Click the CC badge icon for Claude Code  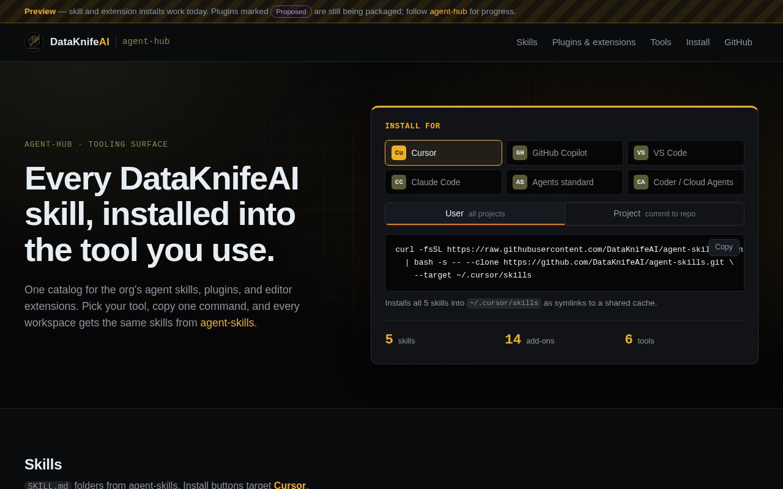click(x=399, y=182)
